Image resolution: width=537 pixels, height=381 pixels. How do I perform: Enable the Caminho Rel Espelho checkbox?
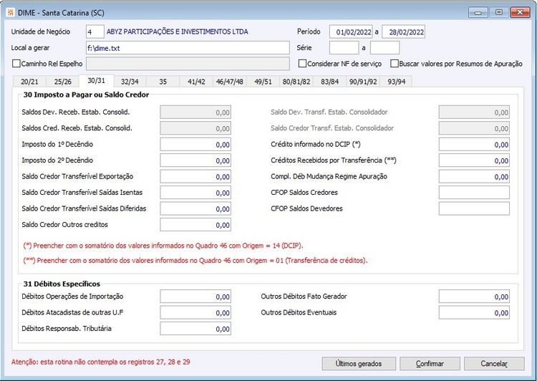coord(16,64)
